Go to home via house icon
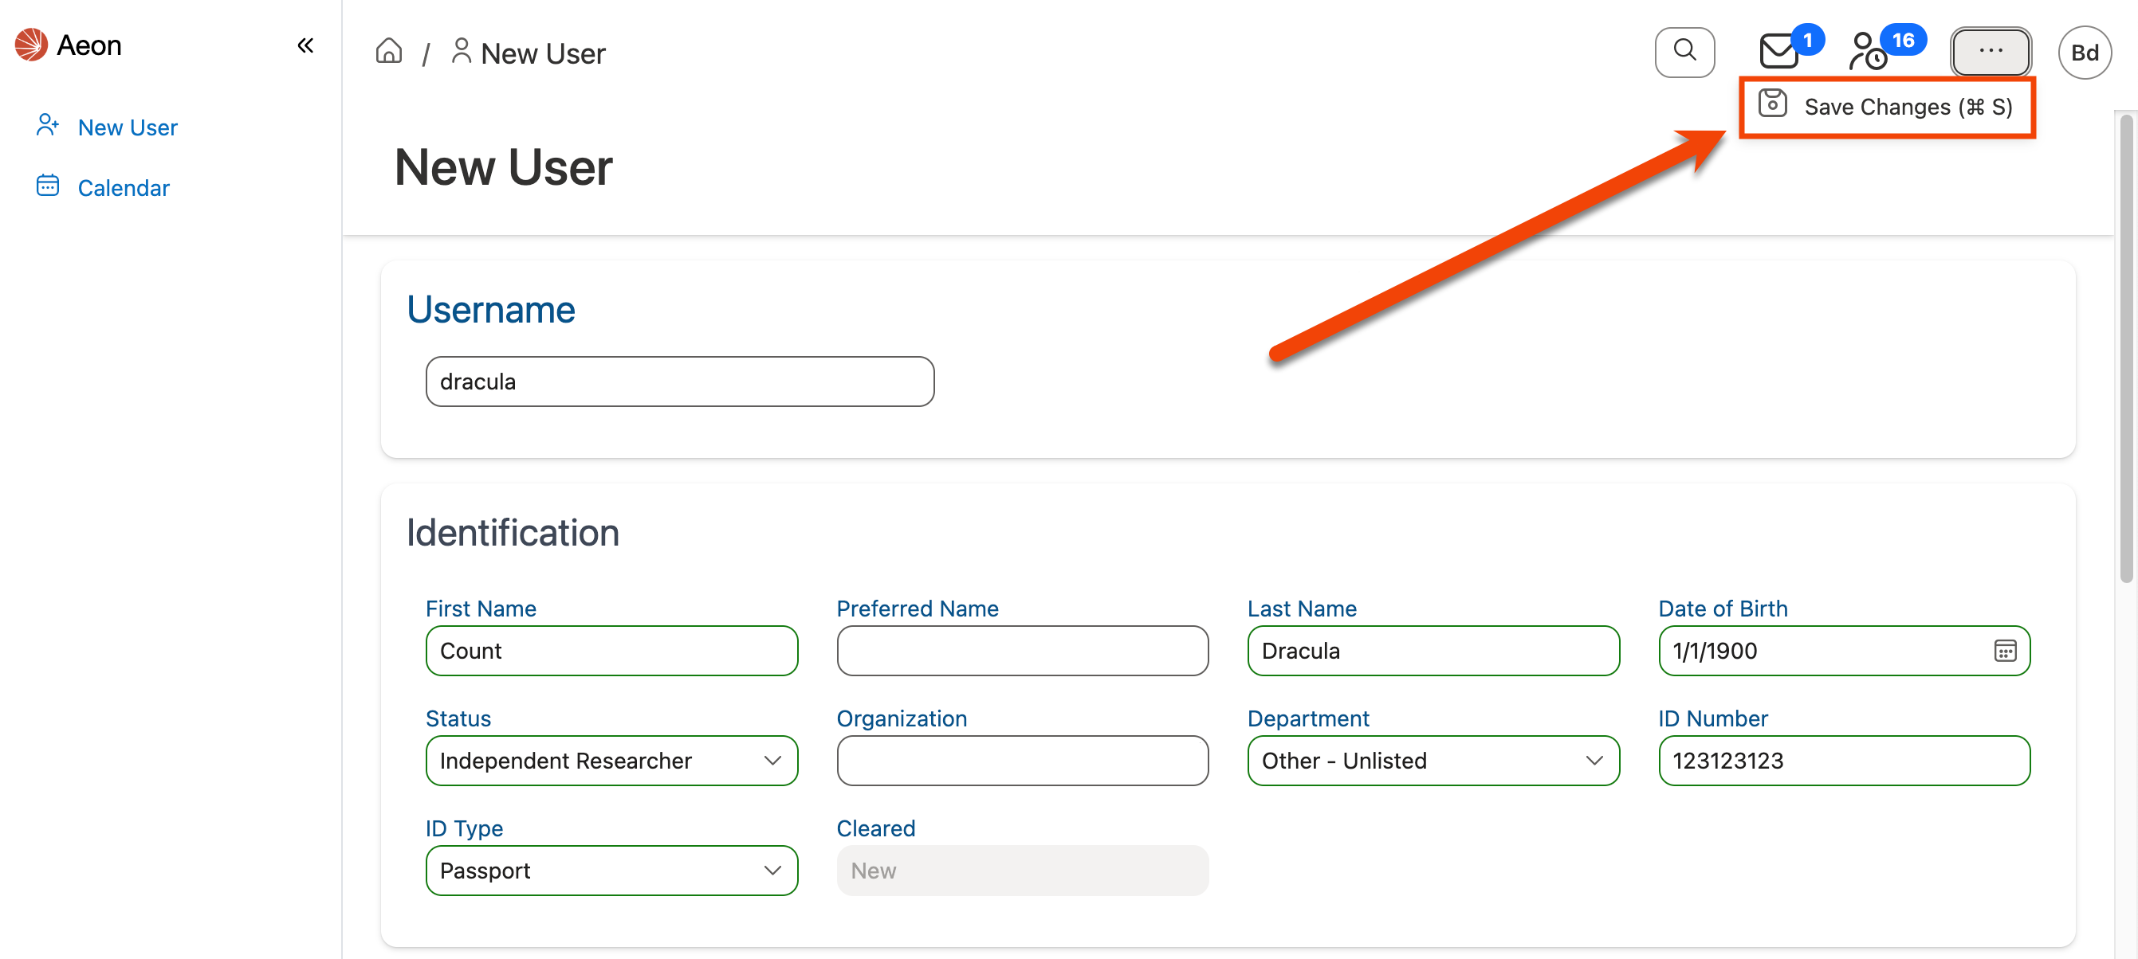Image resolution: width=2138 pixels, height=959 pixels. click(388, 53)
